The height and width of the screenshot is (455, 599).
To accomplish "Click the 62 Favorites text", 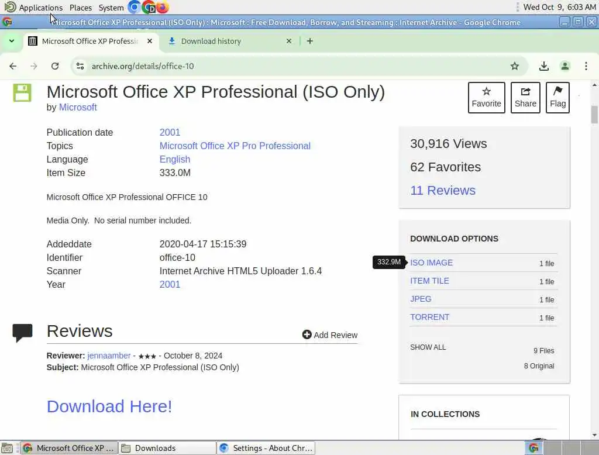I will point(445,167).
